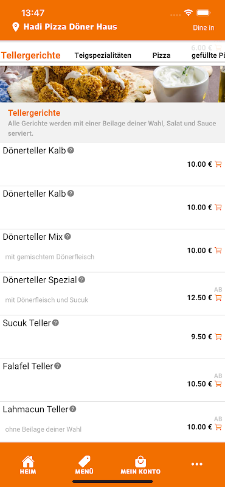Show info for Sucuk Teller question mark
This screenshot has width=225, height=487.
tap(55, 323)
